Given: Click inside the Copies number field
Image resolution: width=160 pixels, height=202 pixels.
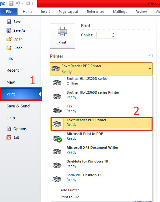Looking at the screenshot, I should pyautogui.click(x=104, y=35).
